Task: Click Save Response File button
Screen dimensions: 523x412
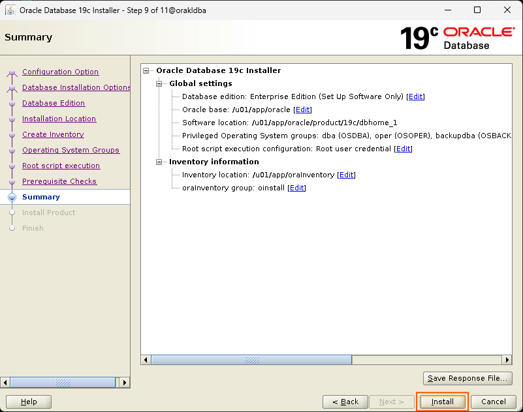Action: click(x=468, y=378)
